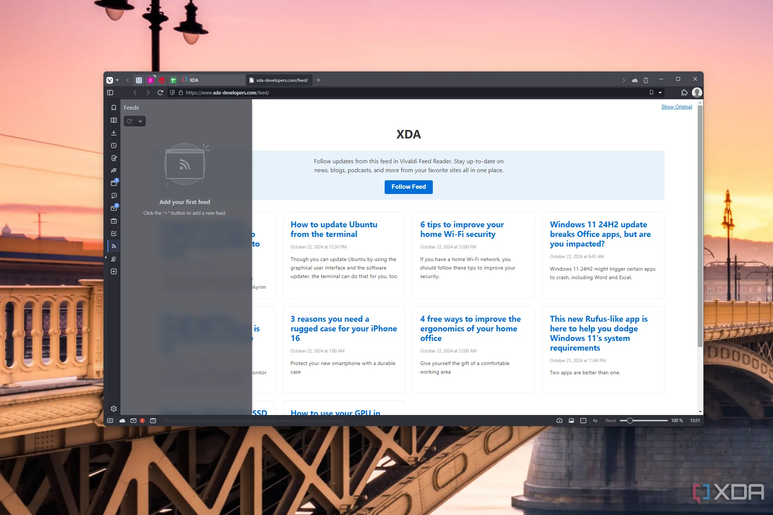Click status bar calendar icon

153,421
